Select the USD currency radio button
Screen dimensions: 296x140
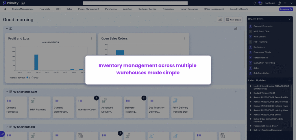coord(33,77)
